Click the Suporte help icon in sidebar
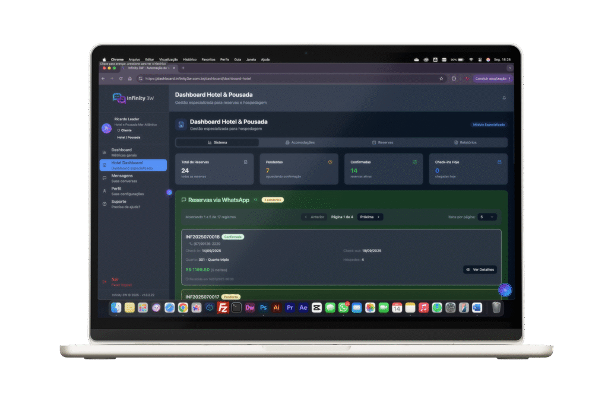 [104, 203]
